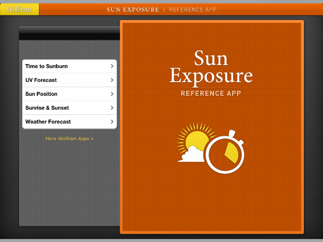The image size is (323, 242).
Task: Click the white cloud icon
Action: pos(192,154)
